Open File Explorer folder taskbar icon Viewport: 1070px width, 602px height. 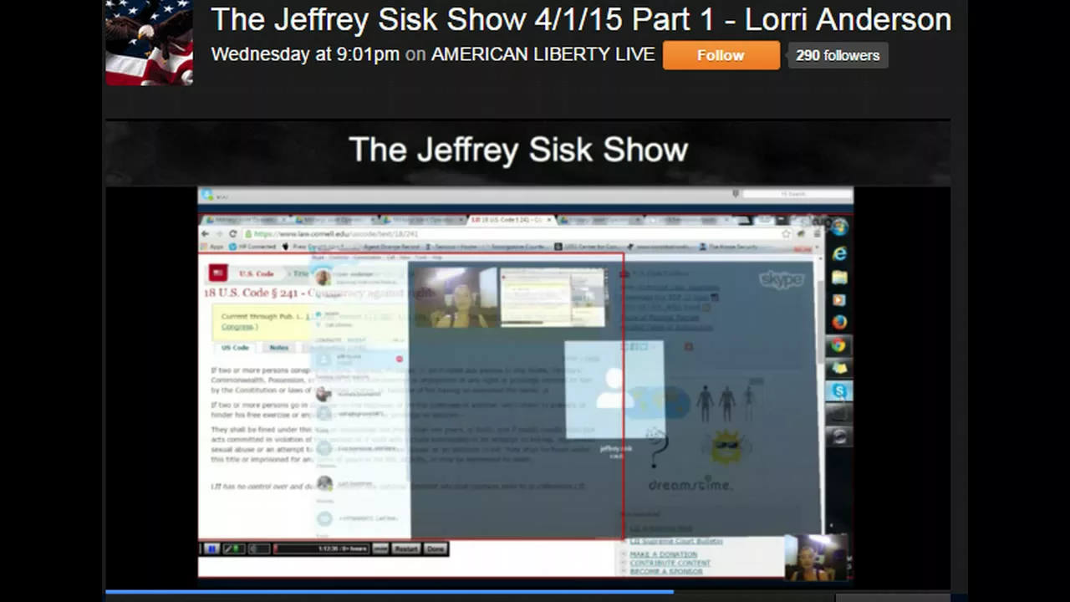[x=839, y=277]
